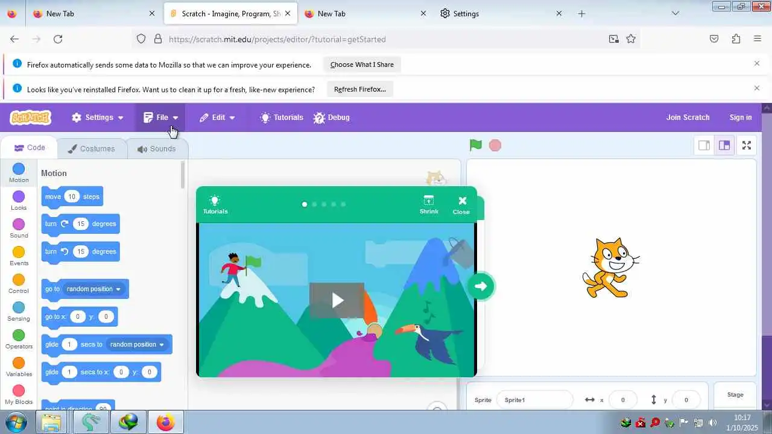Close the tutorial card

point(461,205)
